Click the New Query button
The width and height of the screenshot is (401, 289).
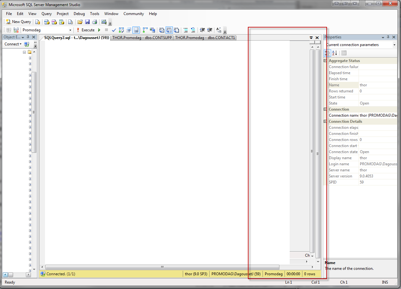19,22
